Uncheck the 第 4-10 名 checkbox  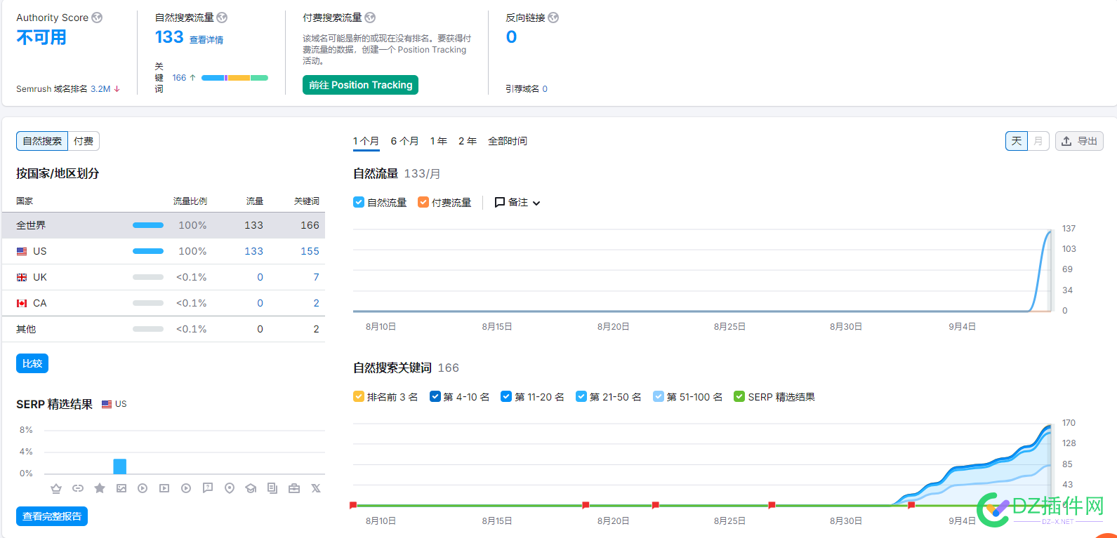[435, 396]
